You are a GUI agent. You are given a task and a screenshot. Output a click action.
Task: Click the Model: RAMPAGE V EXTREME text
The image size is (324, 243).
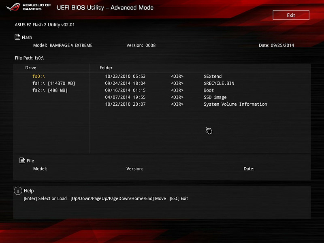click(63, 45)
